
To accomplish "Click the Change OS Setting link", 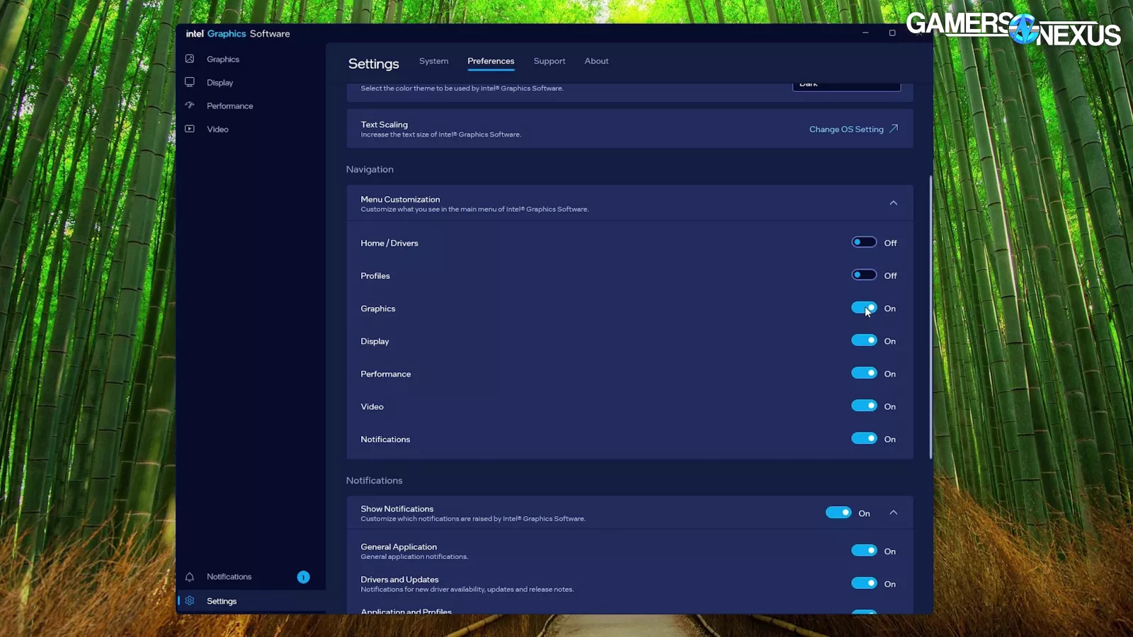I will [846, 130].
